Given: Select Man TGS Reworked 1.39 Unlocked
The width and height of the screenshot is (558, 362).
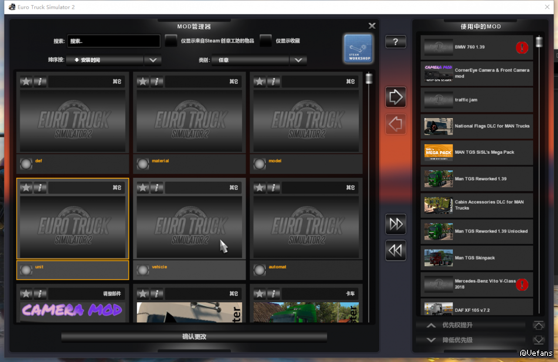Looking at the screenshot, I should pos(477,231).
